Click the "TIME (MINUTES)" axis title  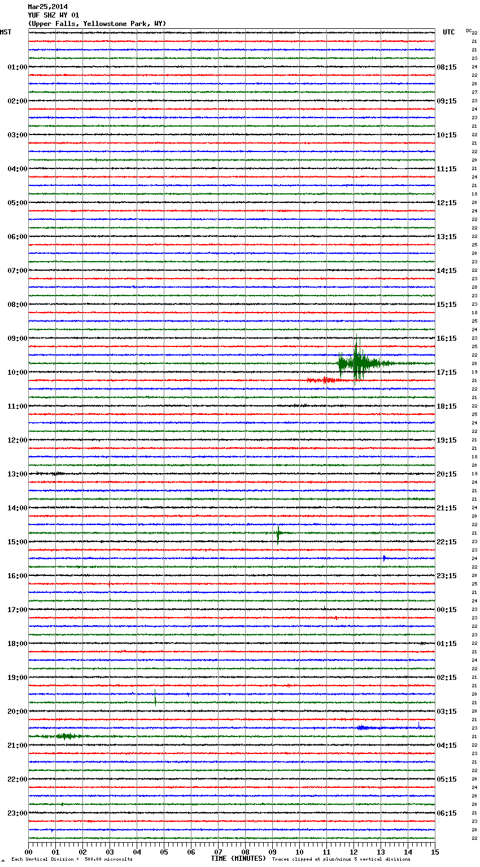(238, 859)
